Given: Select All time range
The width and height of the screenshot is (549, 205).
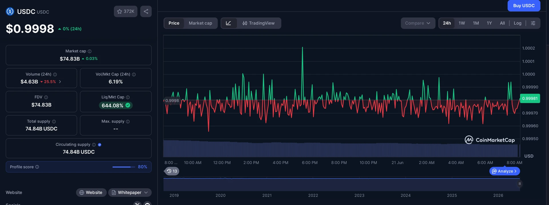Looking at the screenshot, I should (x=502, y=23).
